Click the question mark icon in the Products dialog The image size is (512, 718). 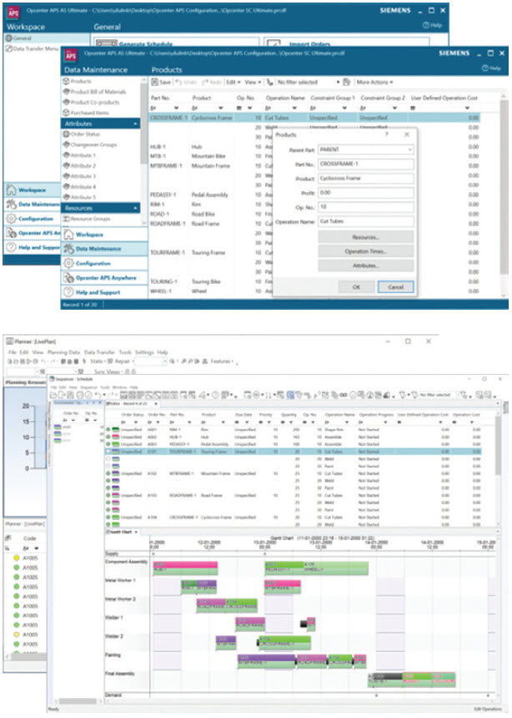click(387, 134)
